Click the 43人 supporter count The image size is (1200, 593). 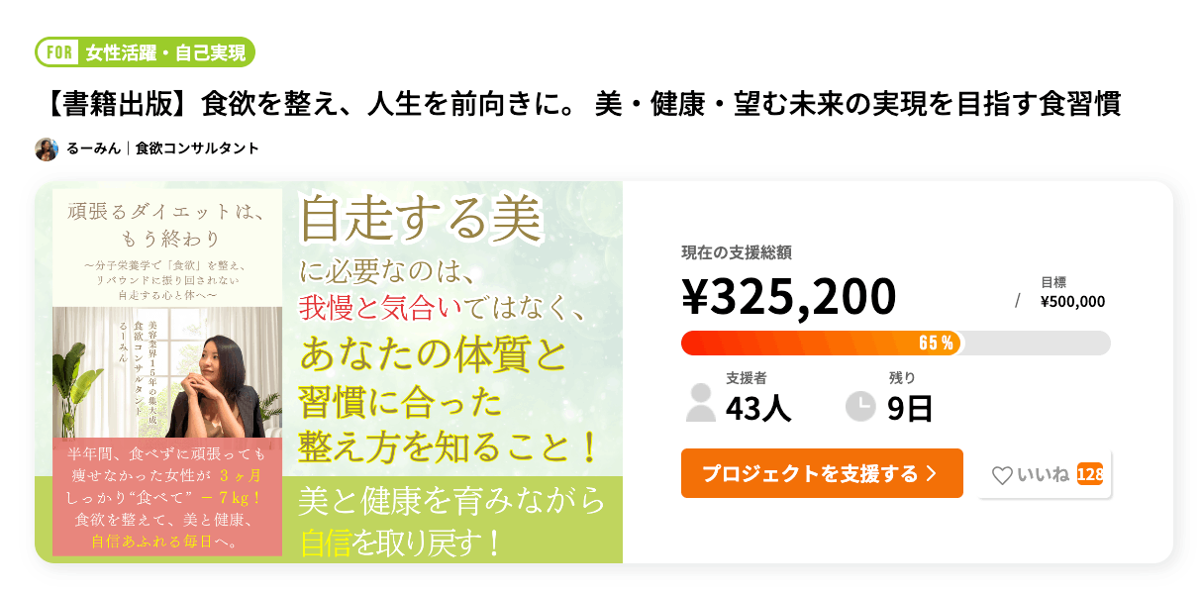[x=758, y=408]
